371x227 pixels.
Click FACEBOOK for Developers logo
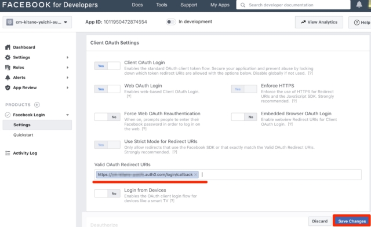(x=50, y=5)
